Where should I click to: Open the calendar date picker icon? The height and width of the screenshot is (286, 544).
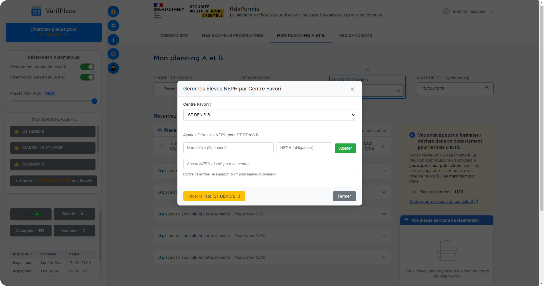486,88
